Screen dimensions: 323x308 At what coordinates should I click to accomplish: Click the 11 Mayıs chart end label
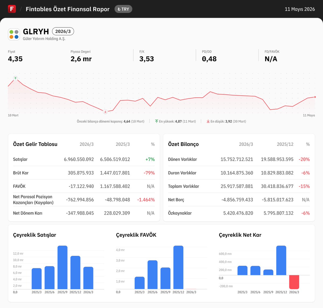[x=309, y=115]
